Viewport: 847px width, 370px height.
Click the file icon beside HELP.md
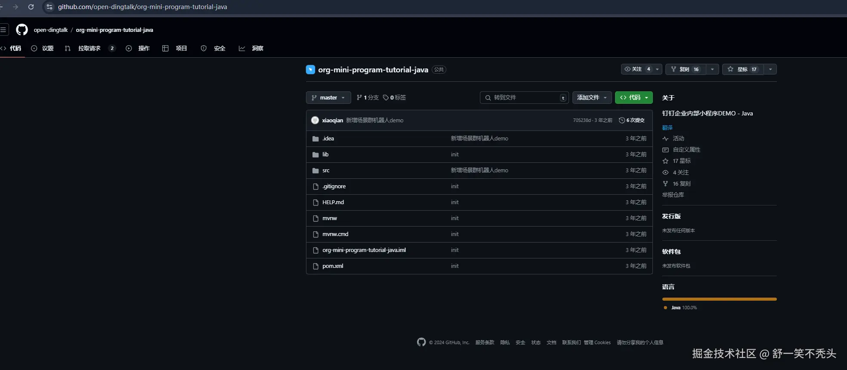pos(315,202)
